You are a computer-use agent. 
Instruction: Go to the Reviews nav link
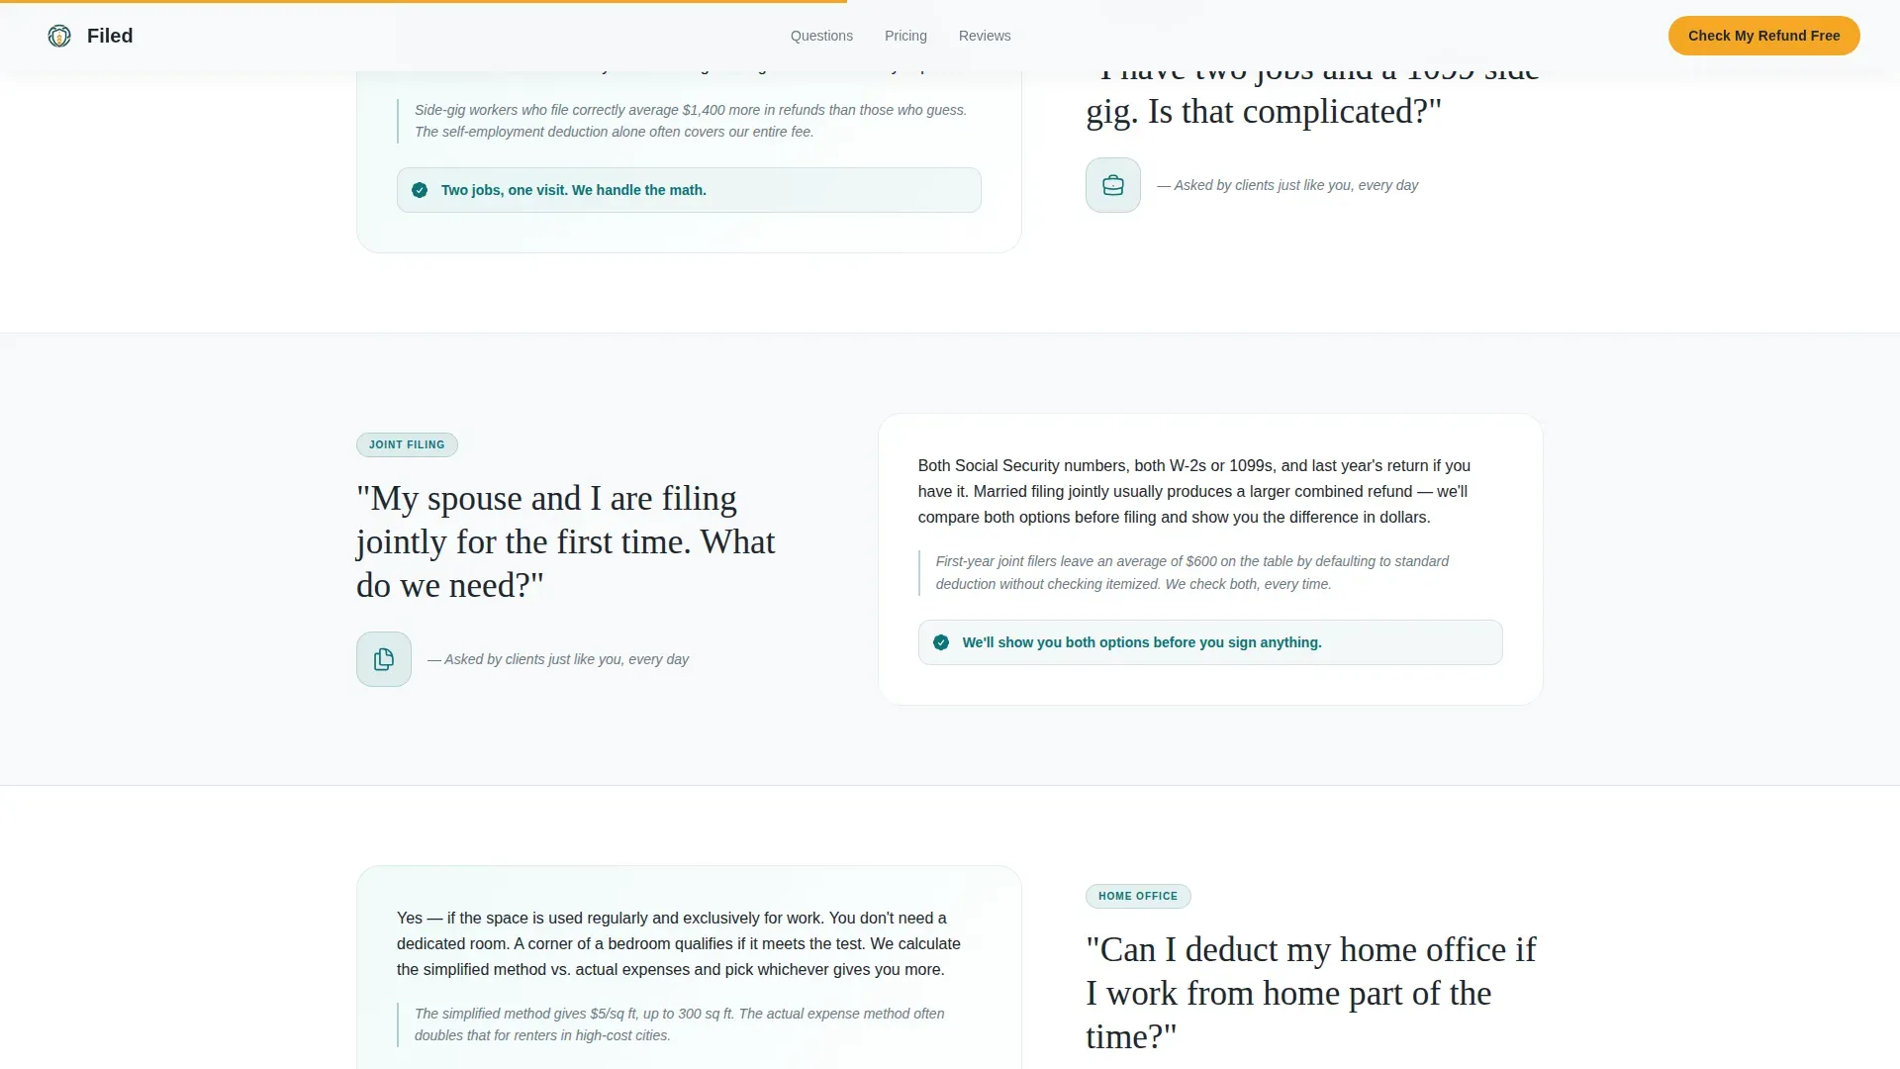985,36
